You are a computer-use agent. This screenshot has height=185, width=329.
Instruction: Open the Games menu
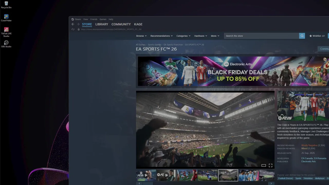click(x=103, y=19)
